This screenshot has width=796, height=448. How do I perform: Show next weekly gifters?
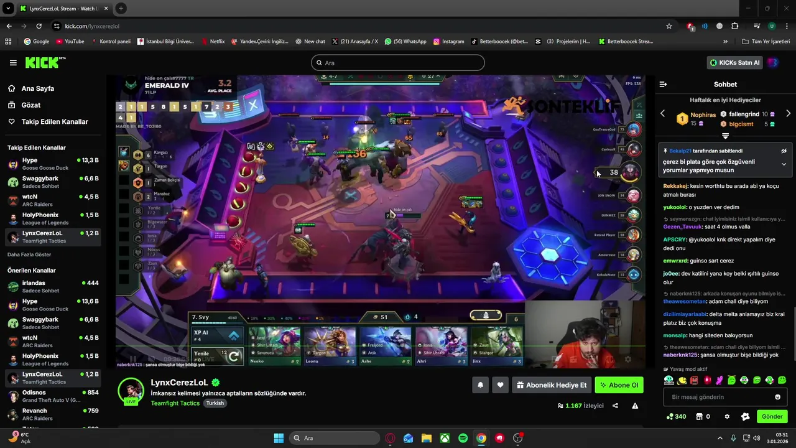[x=788, y=114]
